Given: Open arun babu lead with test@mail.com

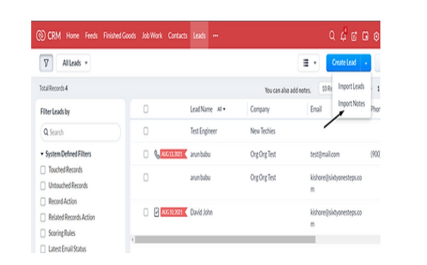Looking at the screenshot, I should point(200,154).
